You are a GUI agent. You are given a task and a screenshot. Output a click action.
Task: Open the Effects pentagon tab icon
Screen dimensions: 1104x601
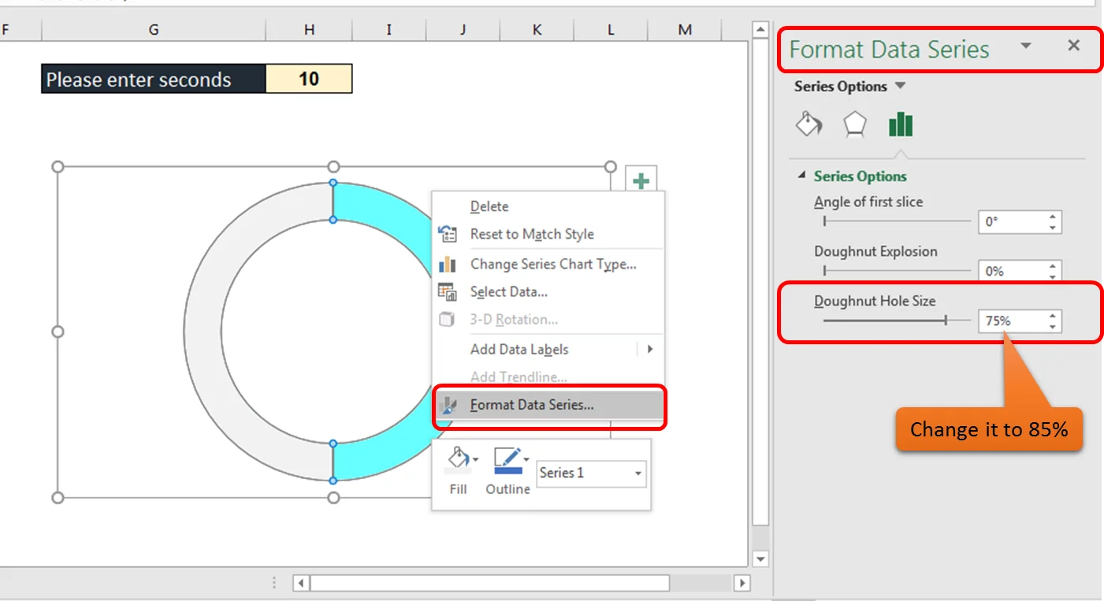pos(855,124)
